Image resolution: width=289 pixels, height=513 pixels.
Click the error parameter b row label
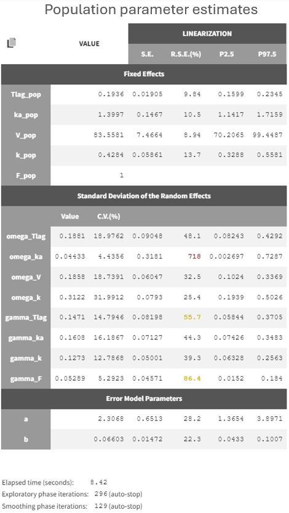tap(26, 439)
